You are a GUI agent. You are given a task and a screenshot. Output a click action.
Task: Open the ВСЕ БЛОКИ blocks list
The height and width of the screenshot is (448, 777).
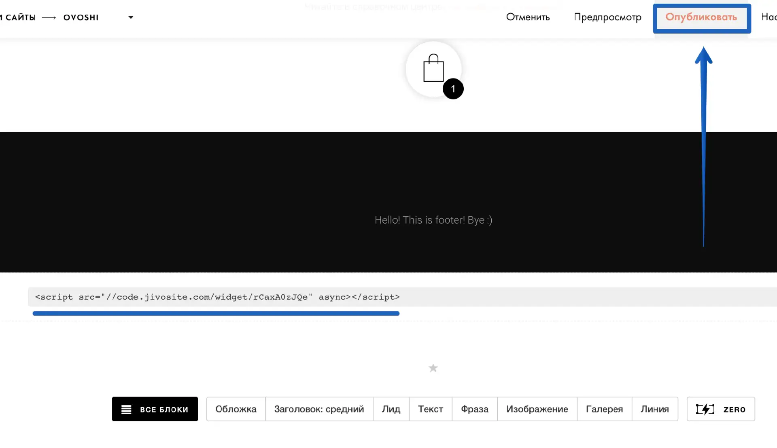coord(155,409)
